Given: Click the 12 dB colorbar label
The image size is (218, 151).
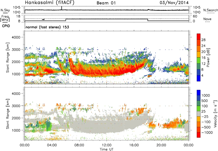Looking at the screenshot, I should click(203, 64).
